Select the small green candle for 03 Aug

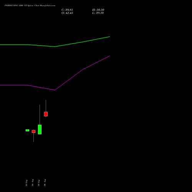click(x=27, y=130)
